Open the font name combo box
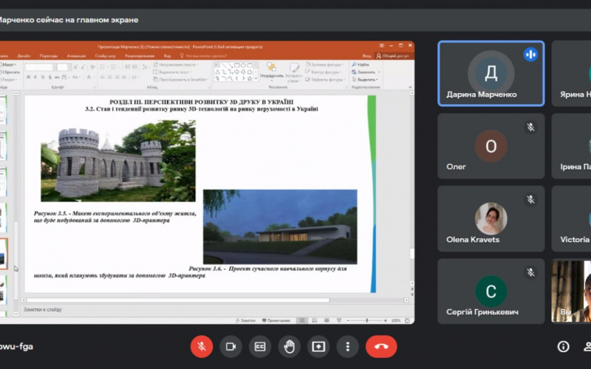The height and width of the screenshot is (369, 591). tap(41, 67)
